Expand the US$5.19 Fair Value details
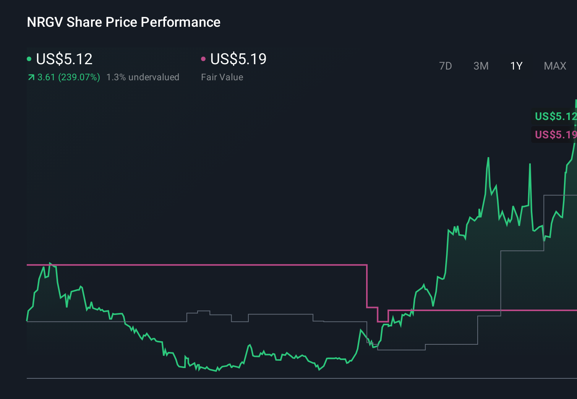Viewport: 577px width, 399px height. pyautogui.click(x=238, y=58)
